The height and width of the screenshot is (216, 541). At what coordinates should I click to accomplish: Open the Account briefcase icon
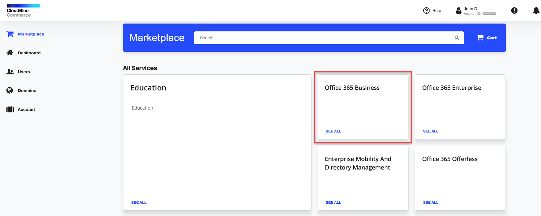click(x=10, y=109)
